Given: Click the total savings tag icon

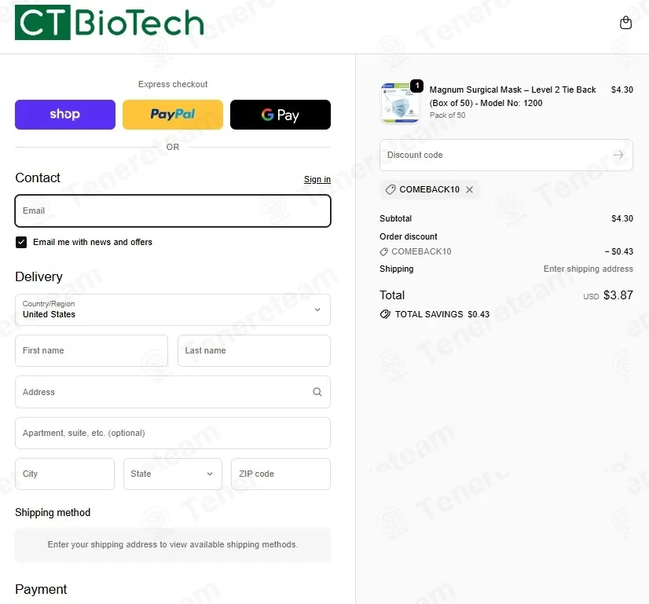Looking at the screenshot, I should tap(385, 314).
